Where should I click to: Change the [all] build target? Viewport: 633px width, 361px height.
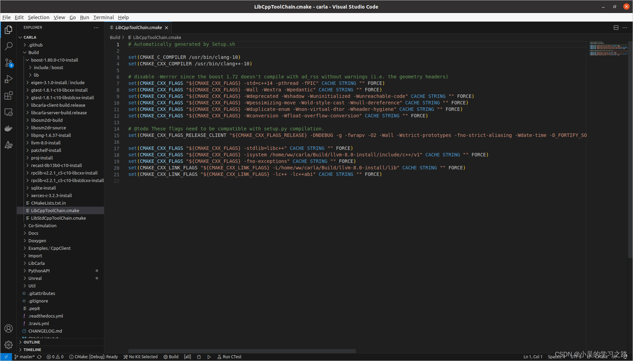[188, 357]
